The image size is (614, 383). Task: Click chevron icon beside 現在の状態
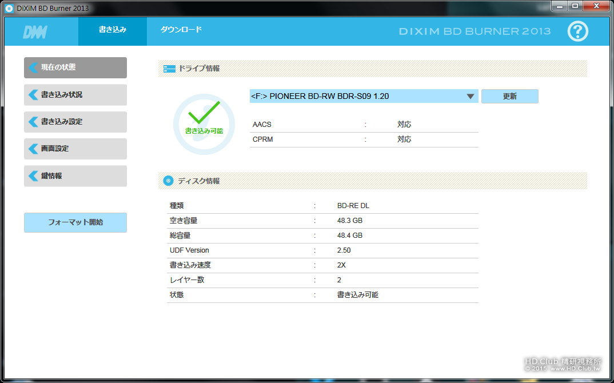click(x=33, y=67)
